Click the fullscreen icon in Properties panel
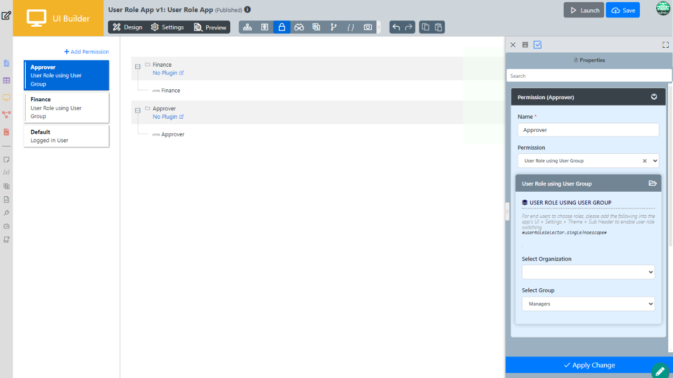This screenshot has width=673, height=378. point(665,45)
